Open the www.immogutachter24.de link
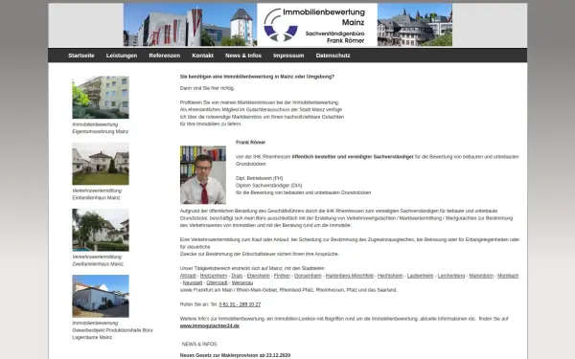This screenshot has height=359, width=575. 210,326
